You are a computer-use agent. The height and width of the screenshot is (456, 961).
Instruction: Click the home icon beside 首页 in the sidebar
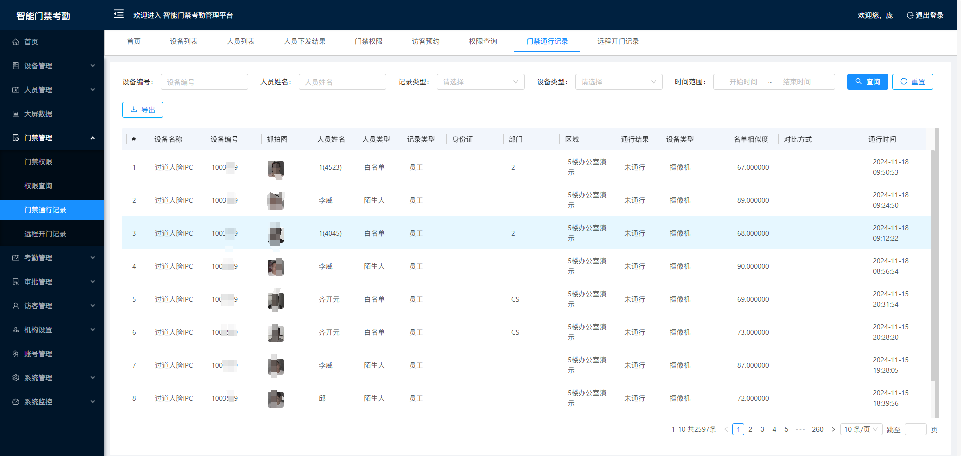(x=16, y=42)
